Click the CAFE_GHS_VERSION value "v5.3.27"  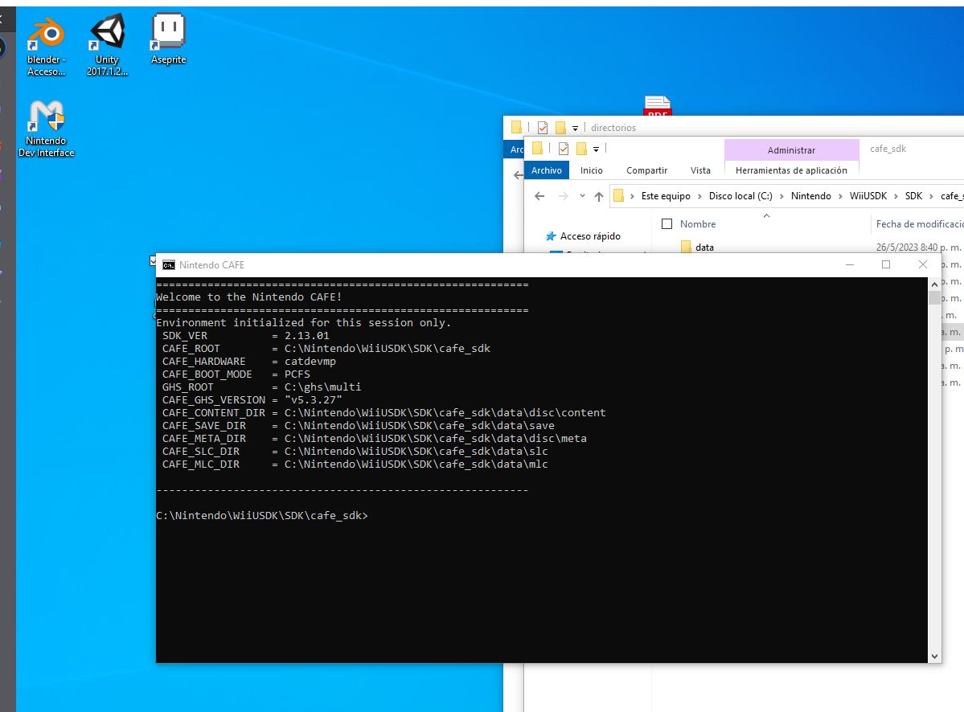tap(313, 400)
